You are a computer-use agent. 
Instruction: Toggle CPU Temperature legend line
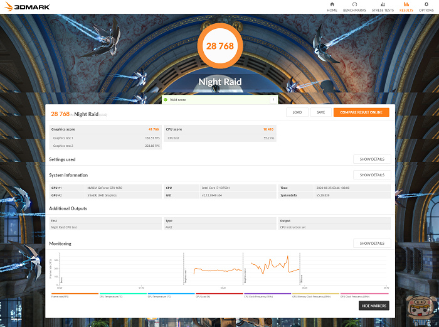[x=123, y=295]
